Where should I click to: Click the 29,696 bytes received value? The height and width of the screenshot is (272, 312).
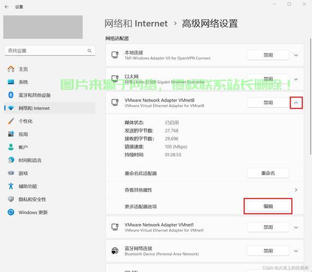click(x=171, y=139)
